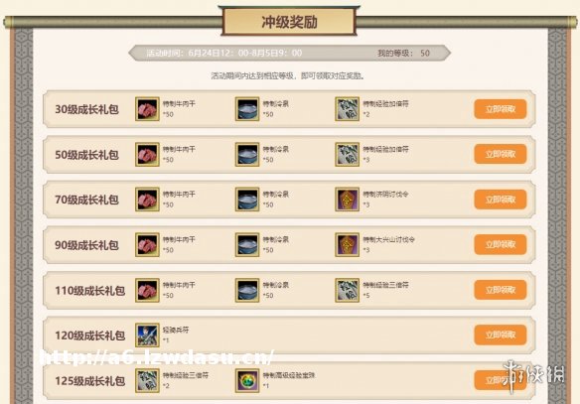
Task: Select the green gem orb icon in 125级成长礼包
Action: pos(247,381)
